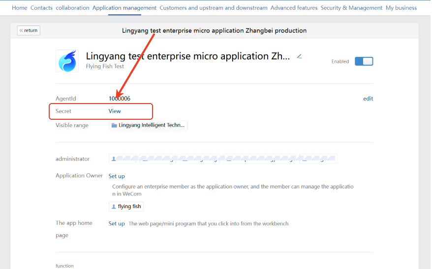This screenshot has height=269, width=432.
Task: Click the function section heading
Action: click(64, 266)
